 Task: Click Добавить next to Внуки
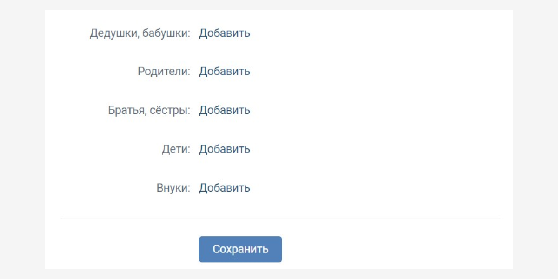click(225, 188)
